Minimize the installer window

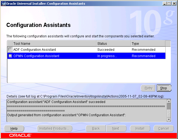tap(164, 4)
